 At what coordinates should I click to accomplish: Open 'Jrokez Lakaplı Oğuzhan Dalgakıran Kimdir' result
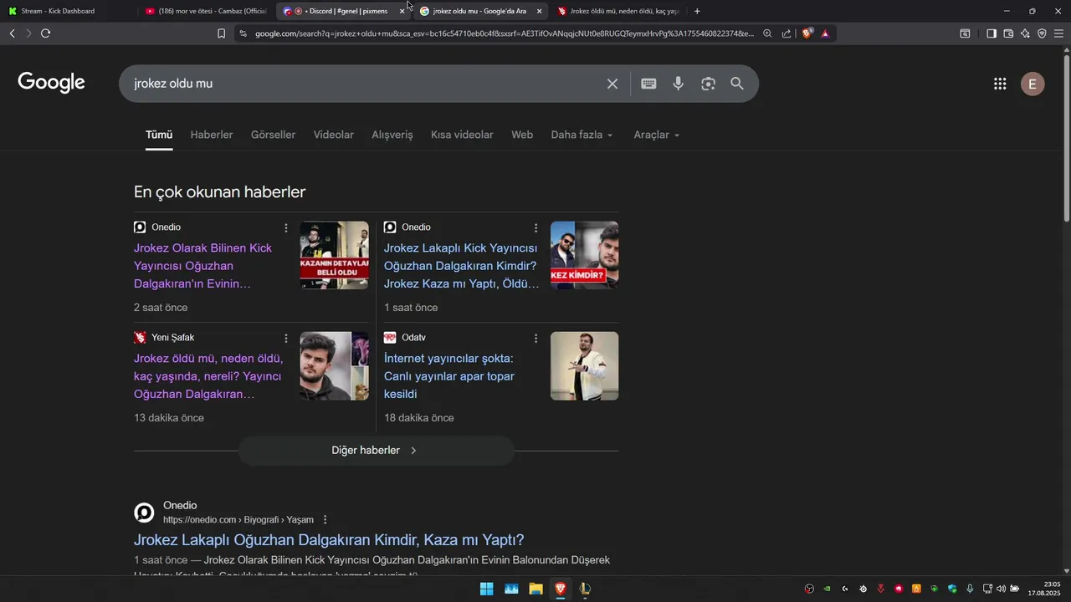click(x=329, y=540)
